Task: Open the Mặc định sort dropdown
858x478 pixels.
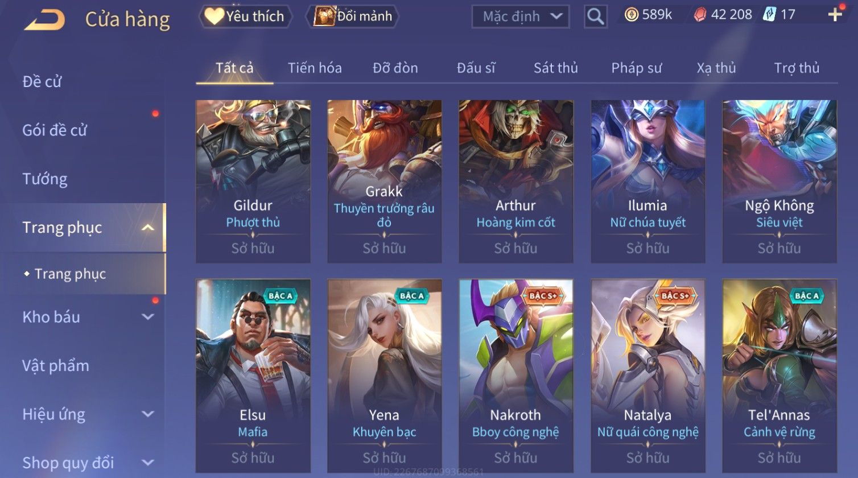Action: tap(520, 17)
